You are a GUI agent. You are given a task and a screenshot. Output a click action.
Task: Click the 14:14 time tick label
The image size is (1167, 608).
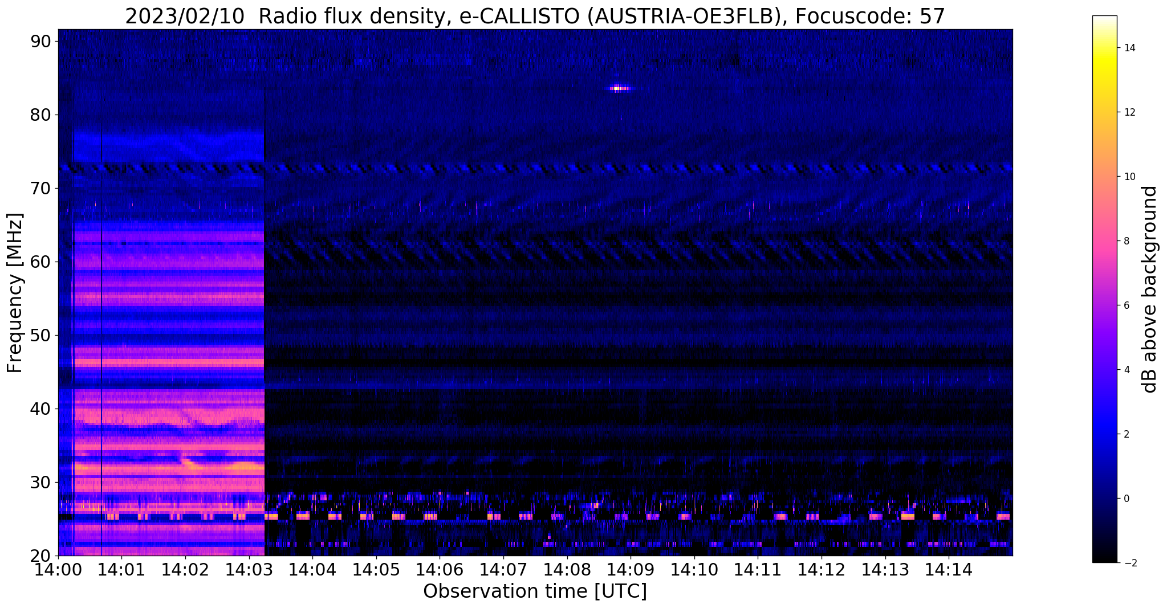(949, 570)
